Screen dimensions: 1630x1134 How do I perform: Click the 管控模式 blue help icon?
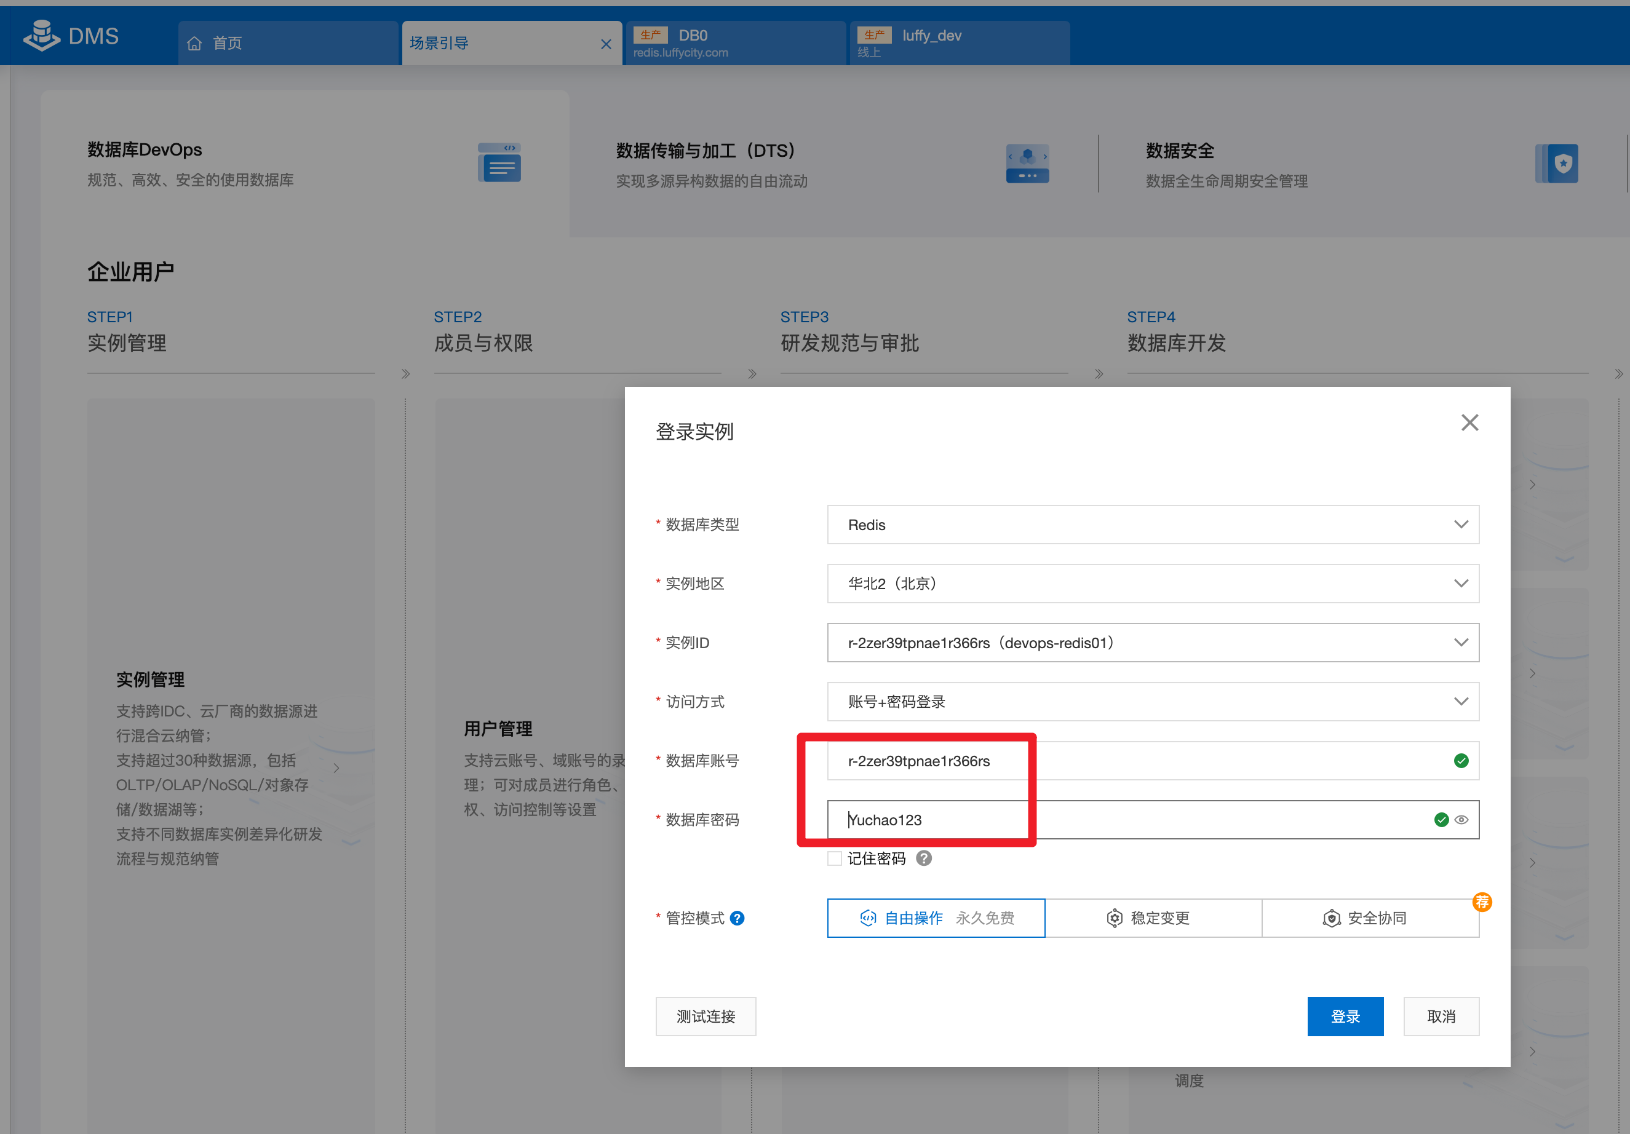(737, 918)
